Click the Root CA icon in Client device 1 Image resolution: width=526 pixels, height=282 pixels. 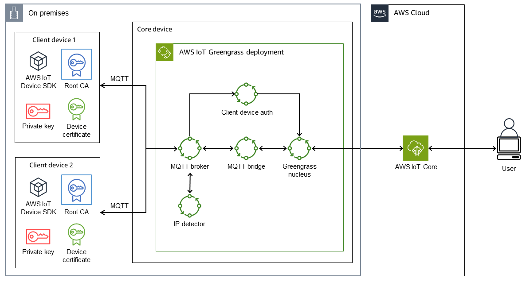76,64
